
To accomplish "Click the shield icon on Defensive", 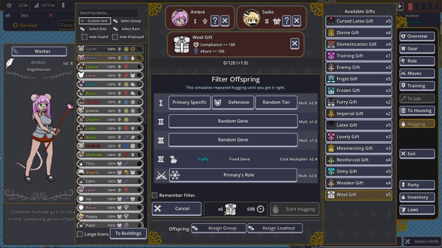I will (x=218, y=103).
